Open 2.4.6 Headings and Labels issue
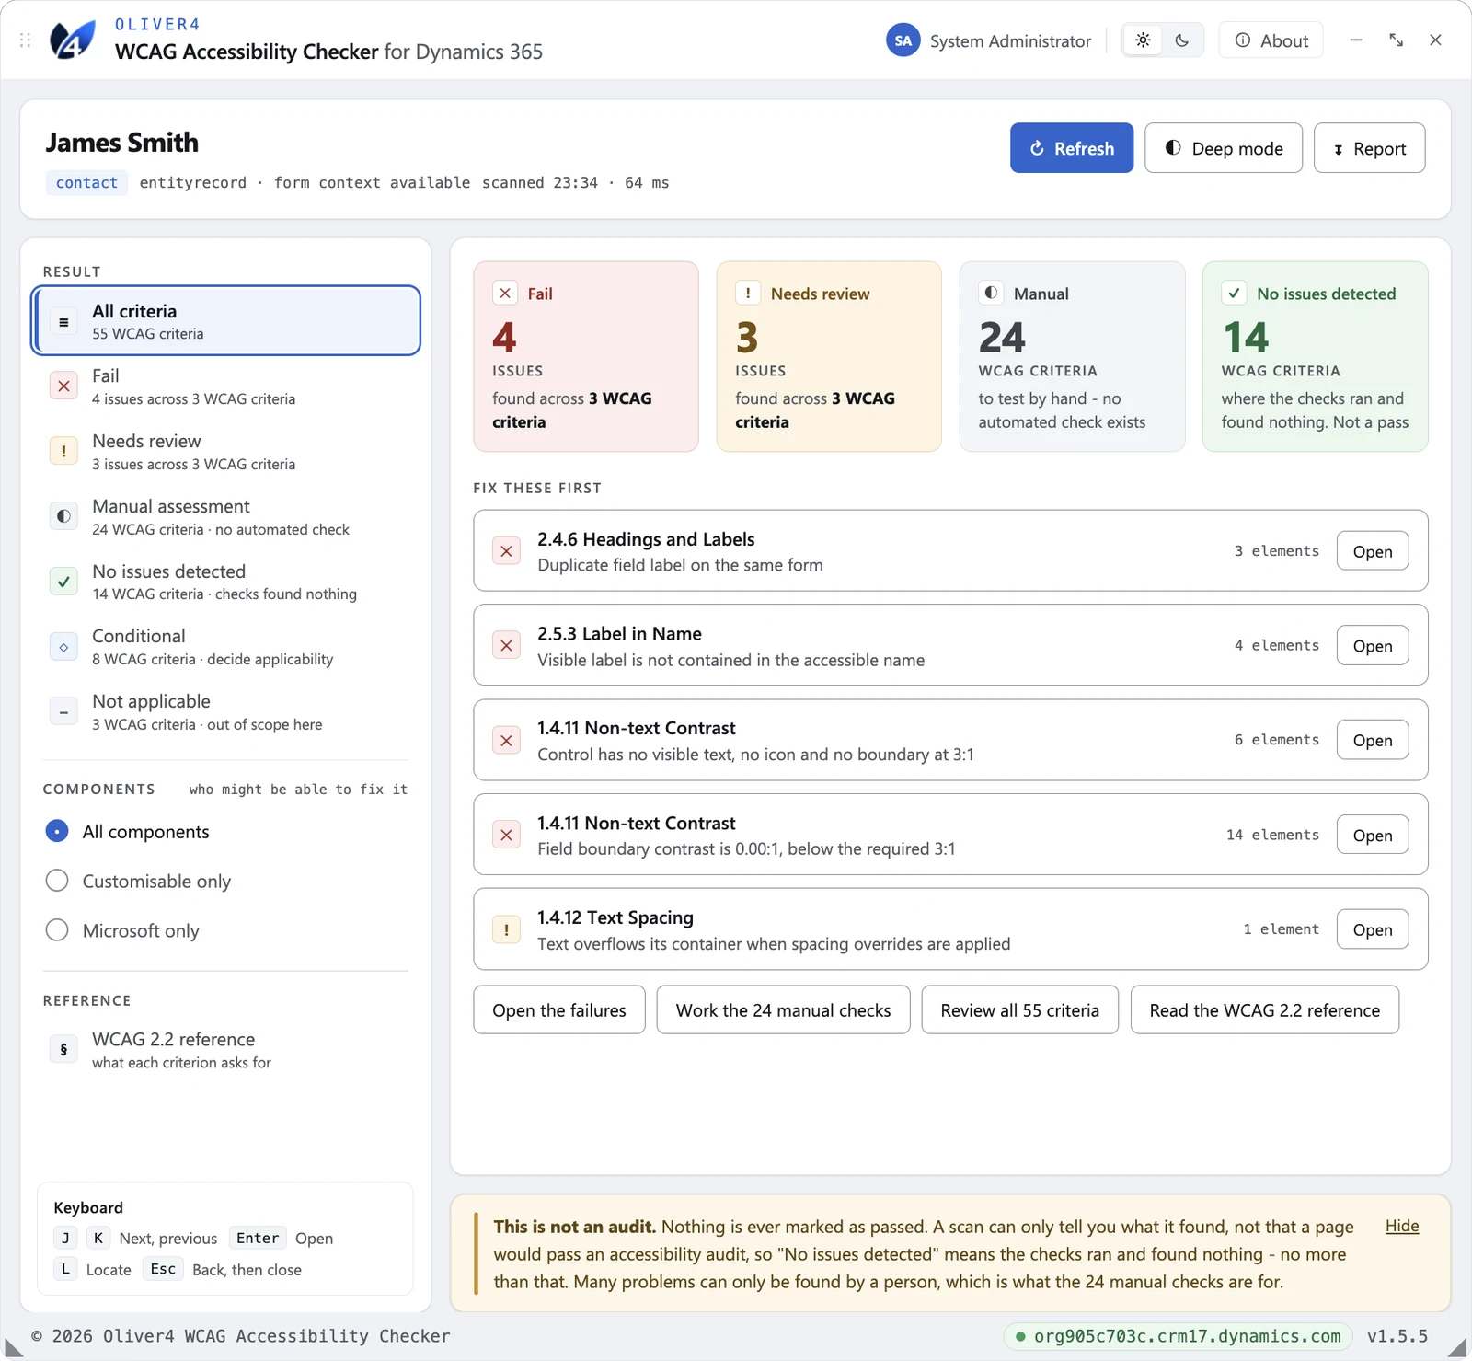Screen dimensions: 1472x1361 (1373, 551)
